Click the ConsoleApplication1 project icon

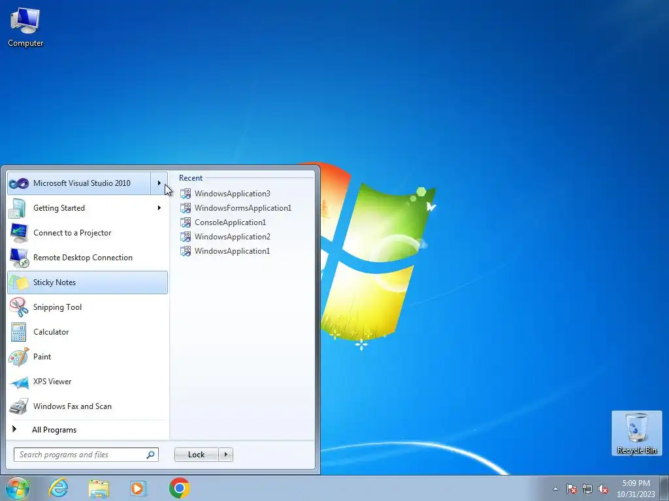(185, 222)
